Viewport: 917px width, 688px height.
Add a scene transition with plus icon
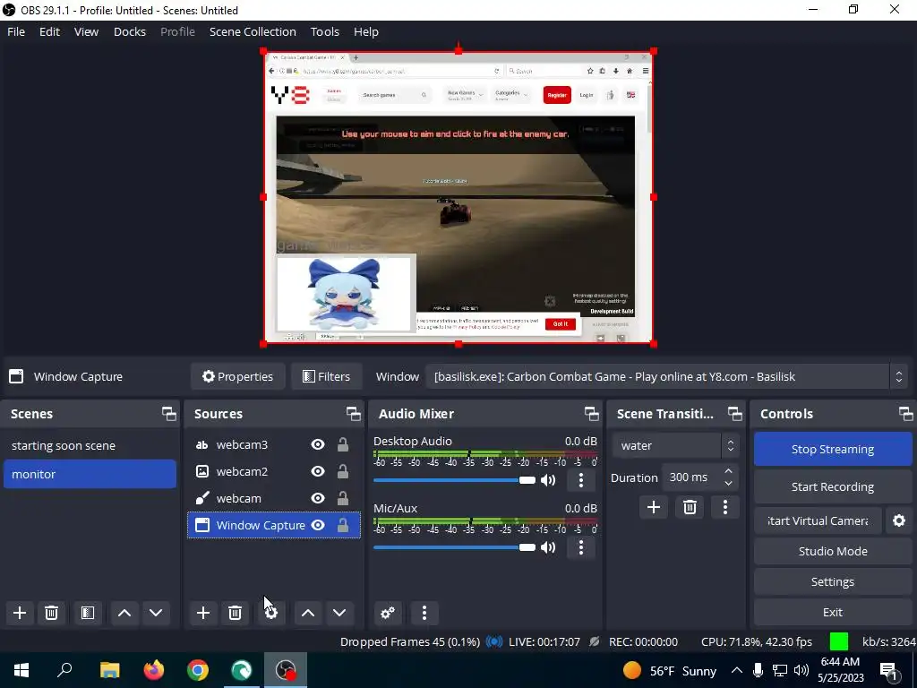[653, 507]
